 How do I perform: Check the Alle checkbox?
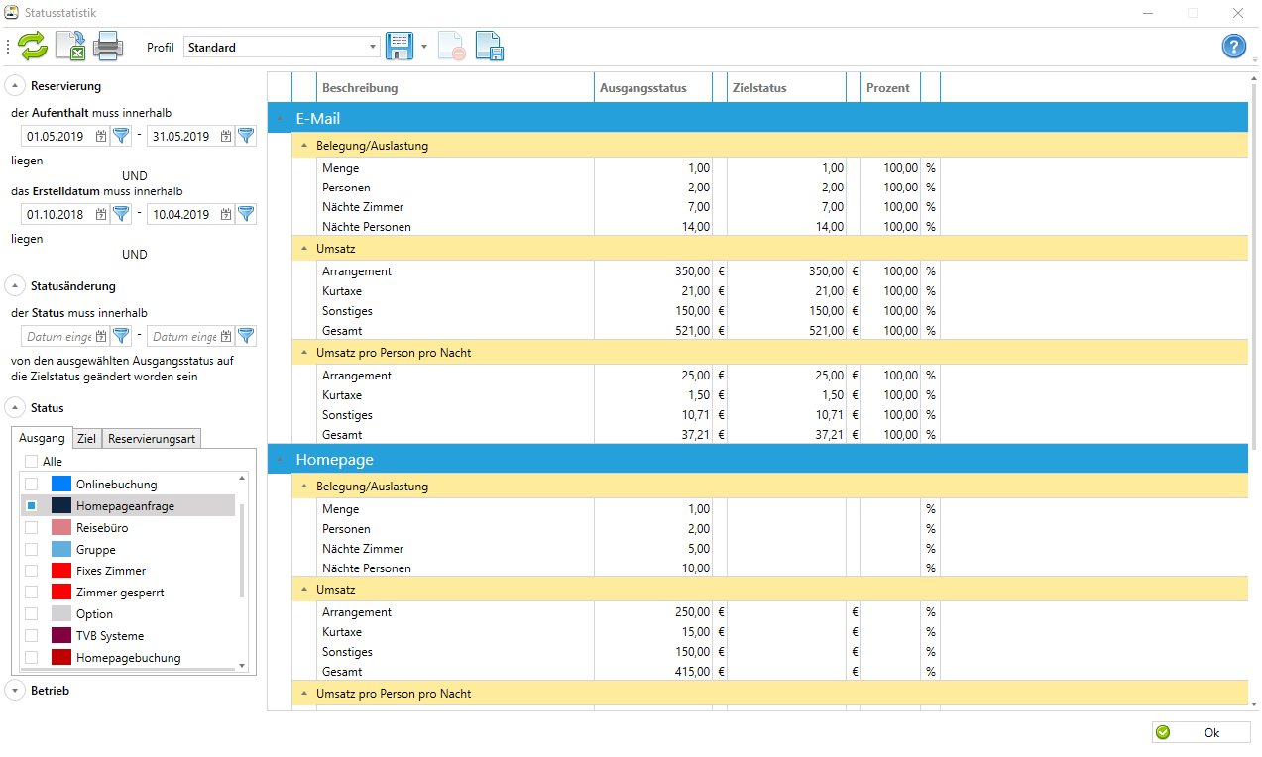(32, 462)
